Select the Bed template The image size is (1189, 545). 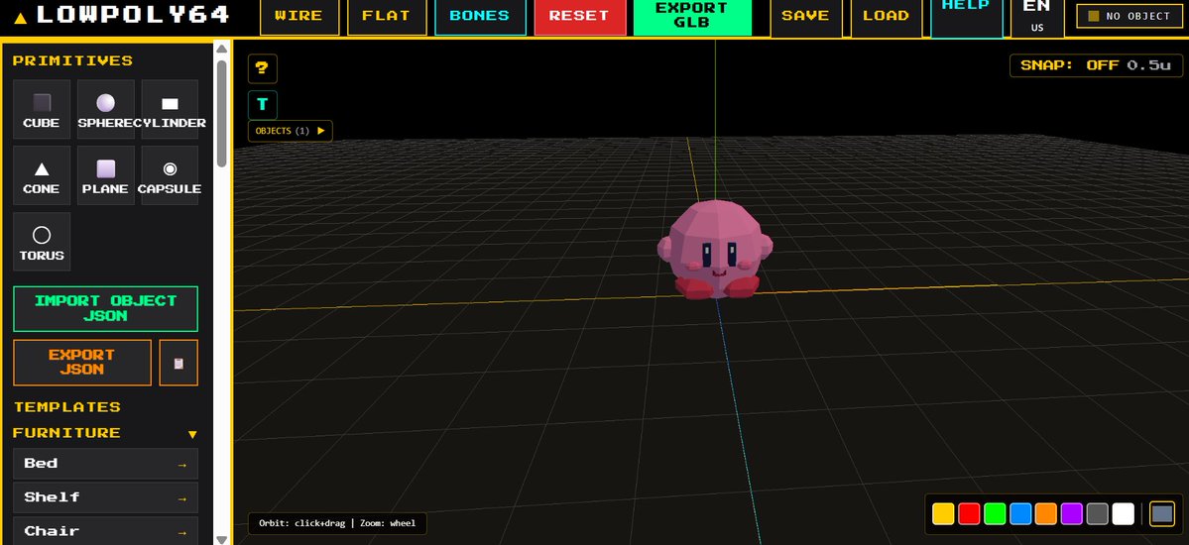point(105,464)
